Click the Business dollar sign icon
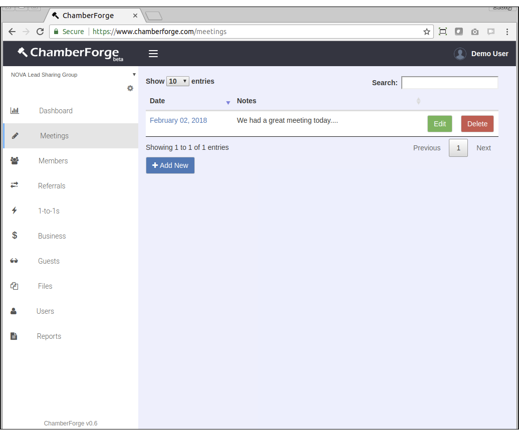This screenshot has height=436, width=519. (15, 236)
